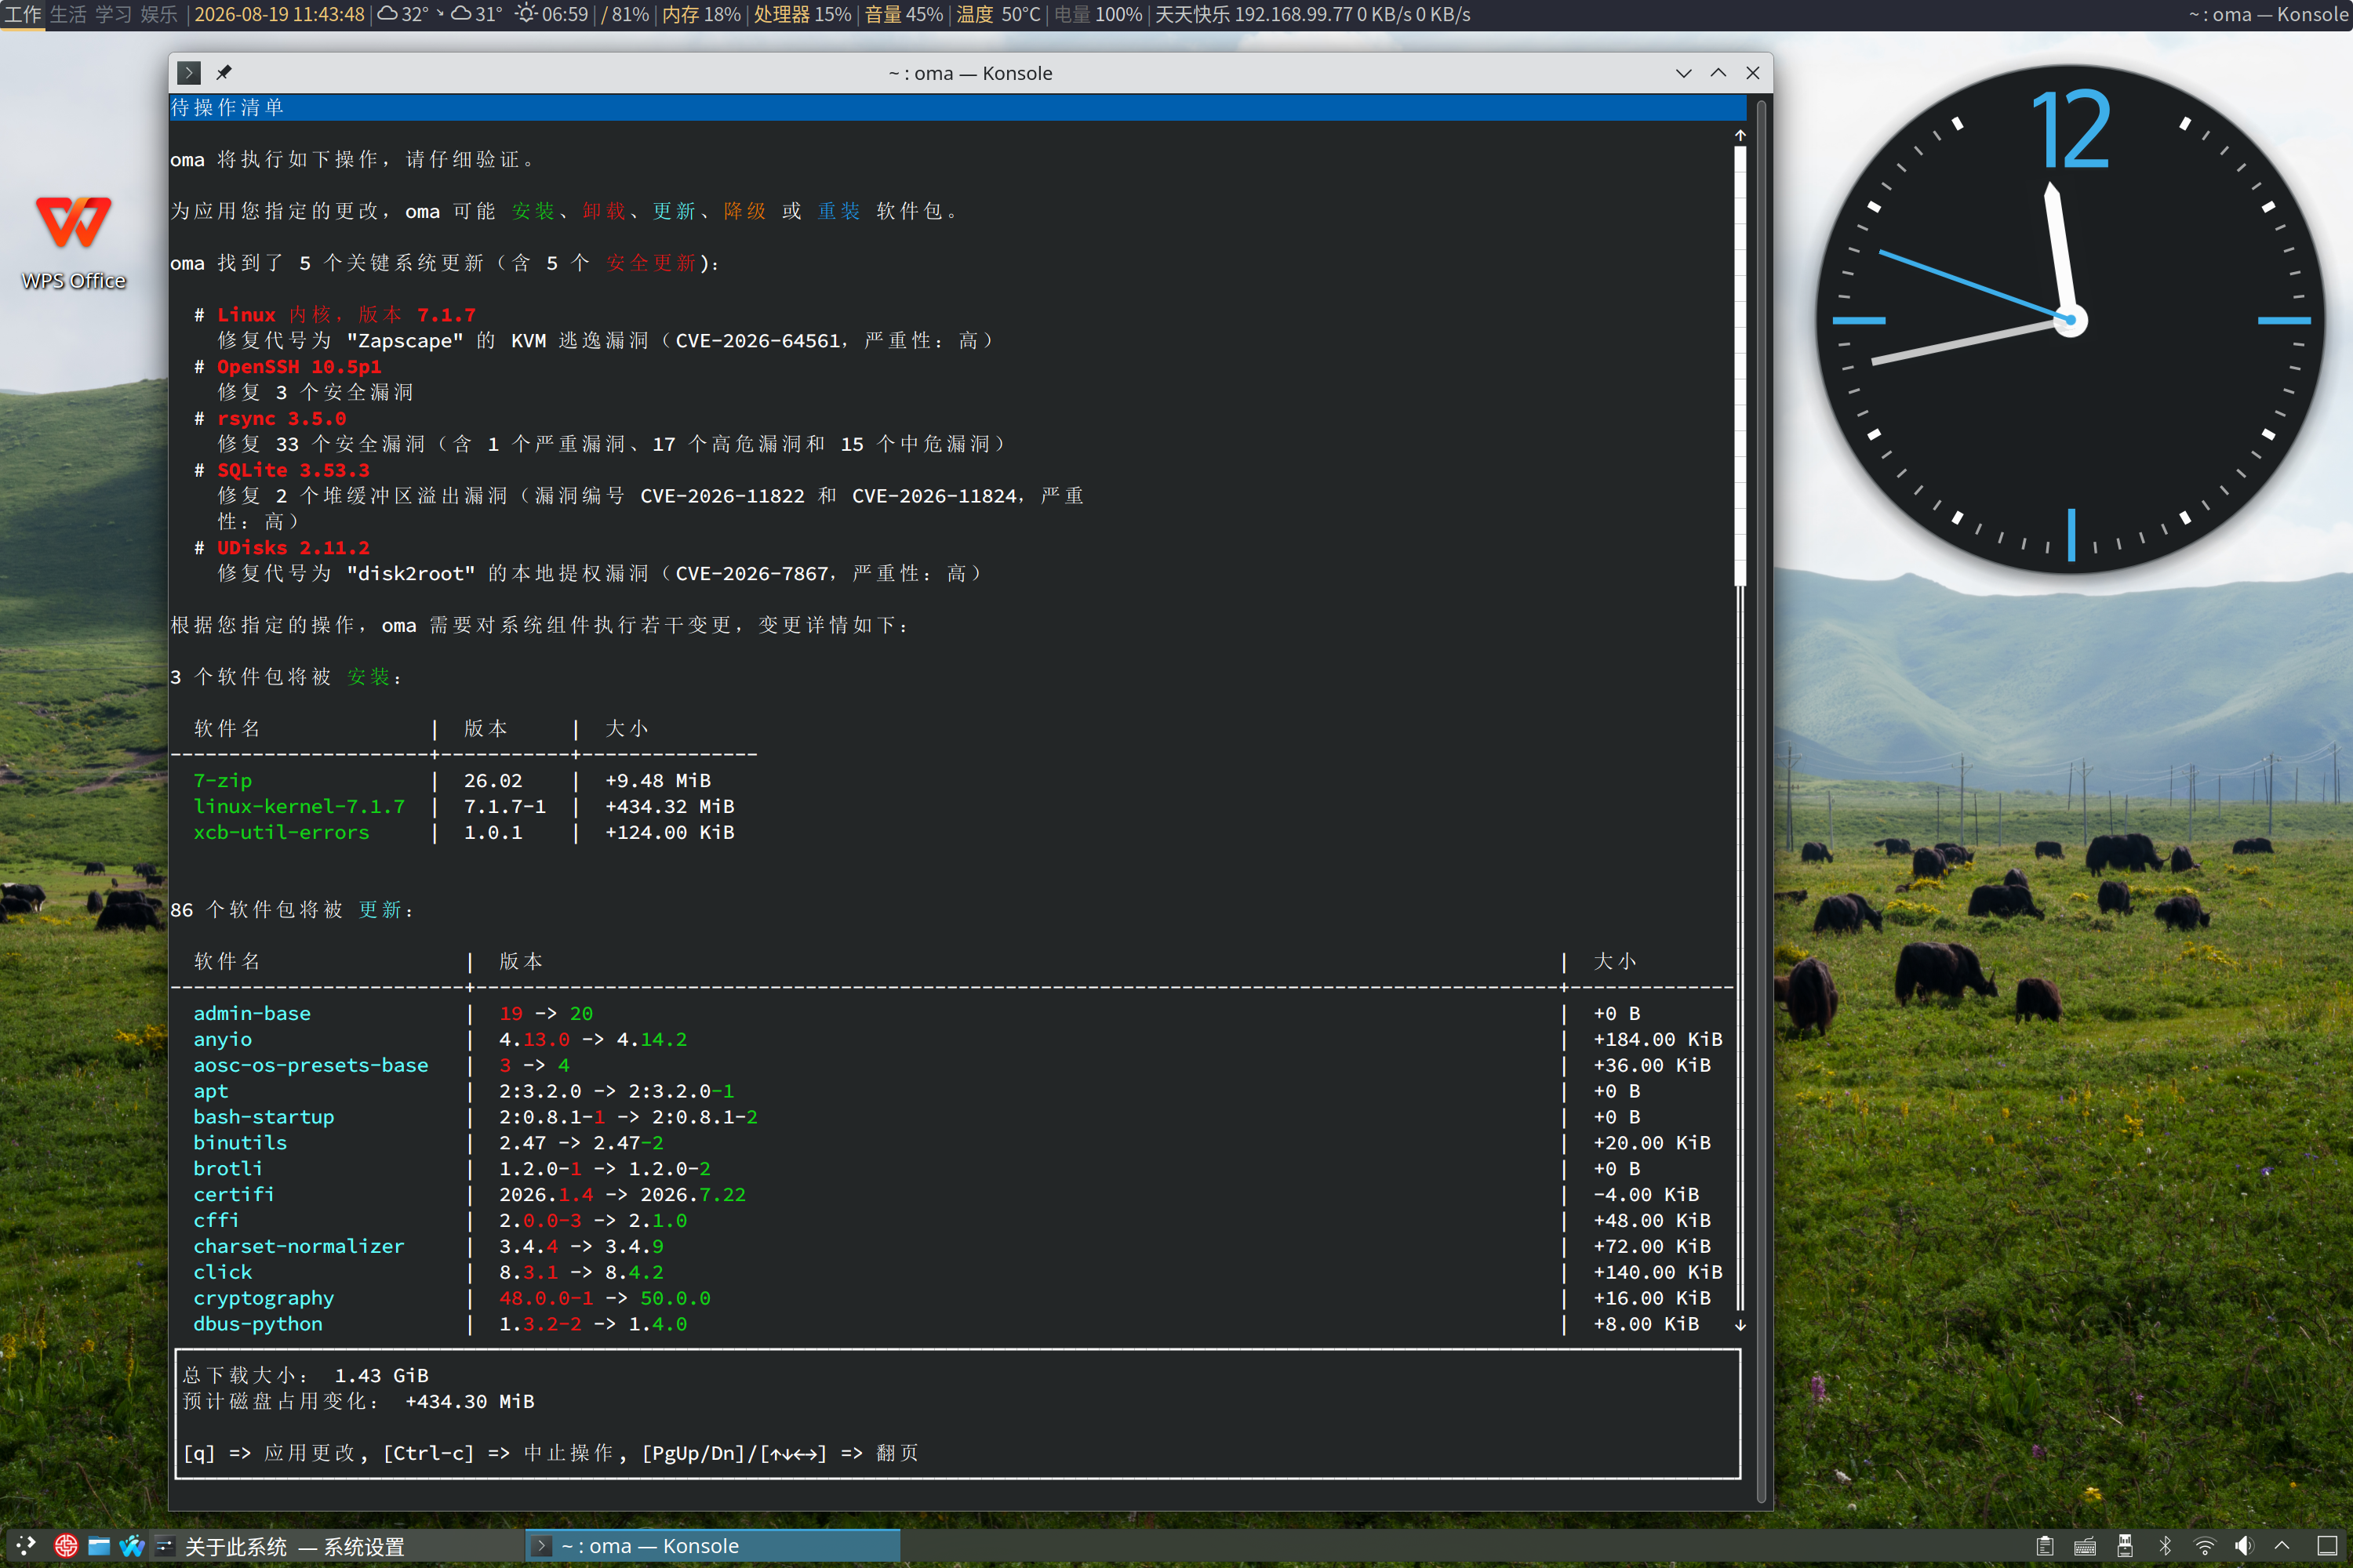This screenshot has width=2353, height=1568.
Task: Toggle the pin icon in Konsole title bar
Action: tap(224, 73)
